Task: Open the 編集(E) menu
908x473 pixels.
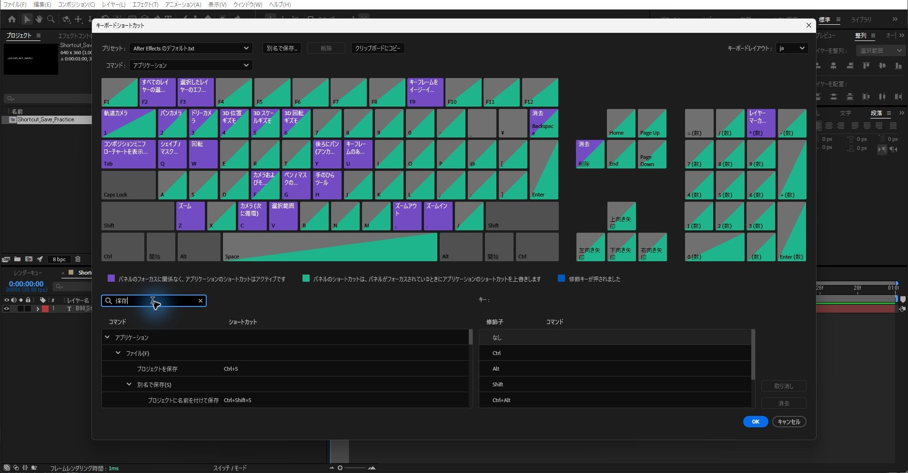Action: [42, 4]
